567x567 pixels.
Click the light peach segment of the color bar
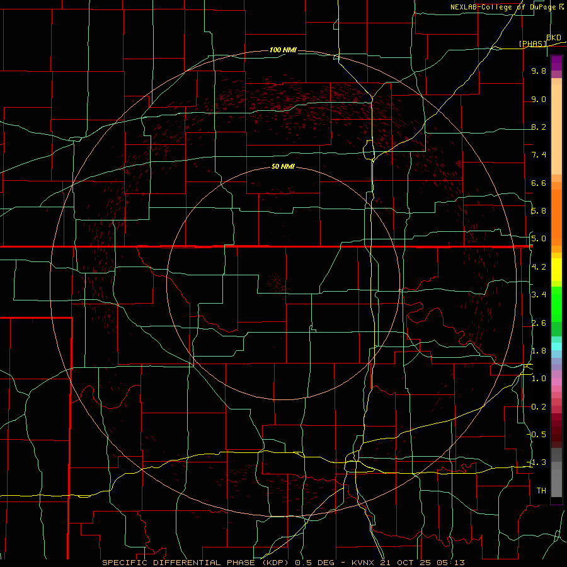tap(556, 129)
